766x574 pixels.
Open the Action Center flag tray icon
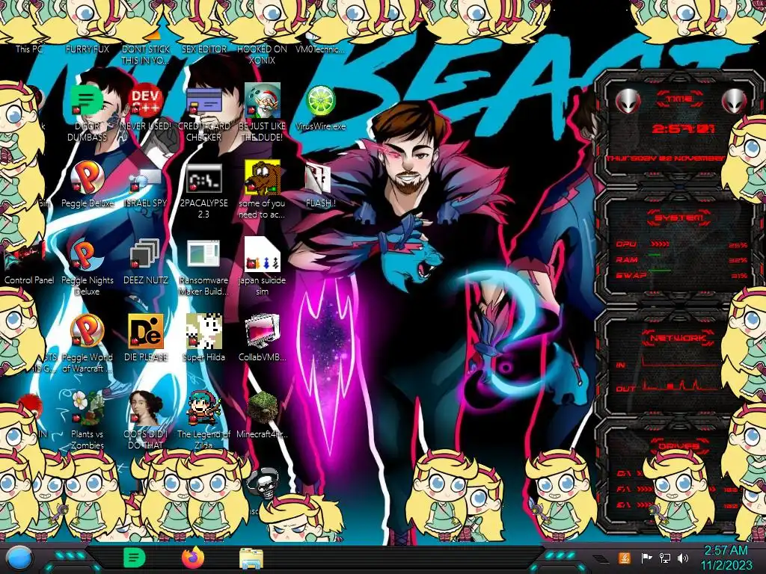coord(646,558)
